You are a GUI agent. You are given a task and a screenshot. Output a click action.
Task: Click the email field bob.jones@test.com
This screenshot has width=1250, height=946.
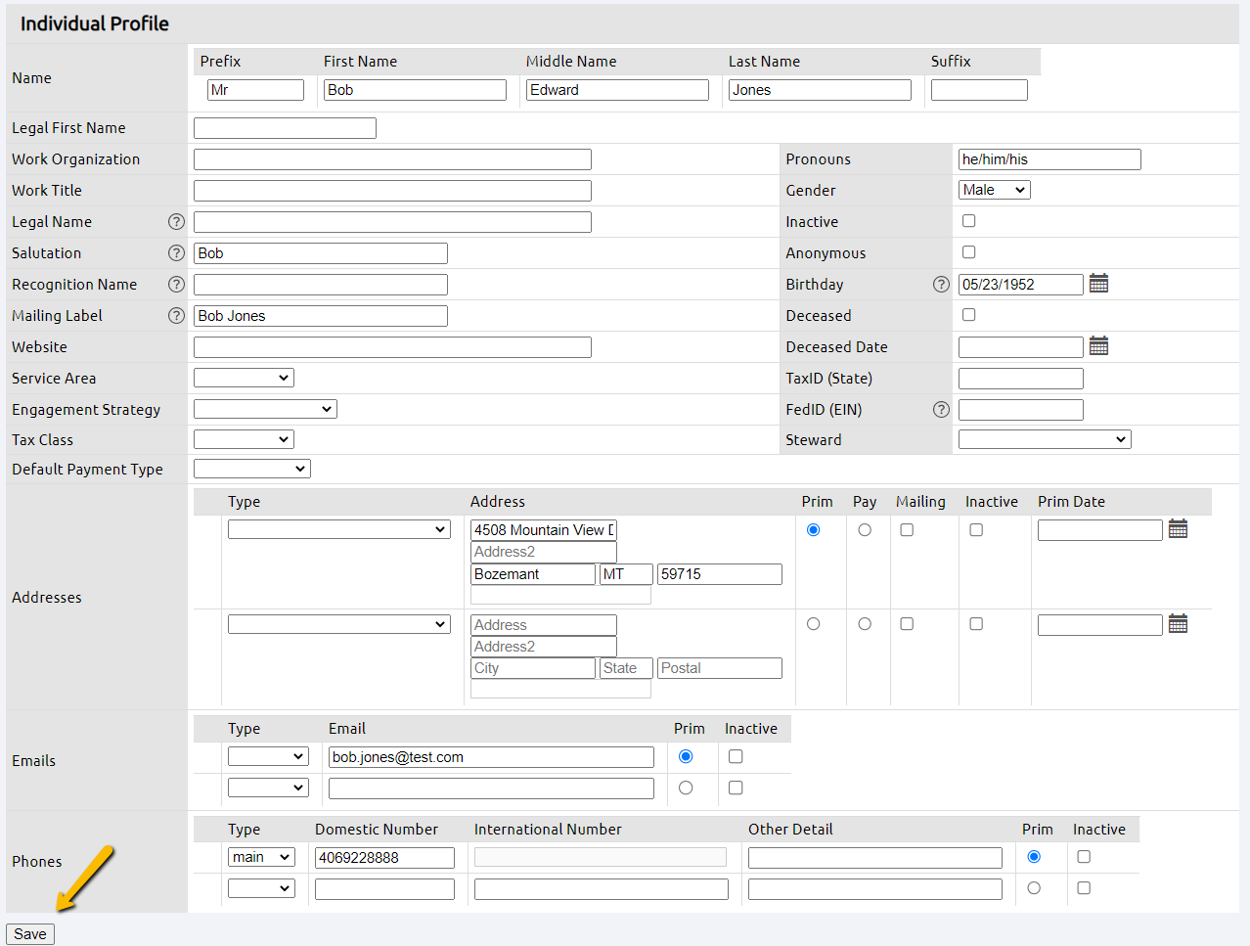coord(491,757)
